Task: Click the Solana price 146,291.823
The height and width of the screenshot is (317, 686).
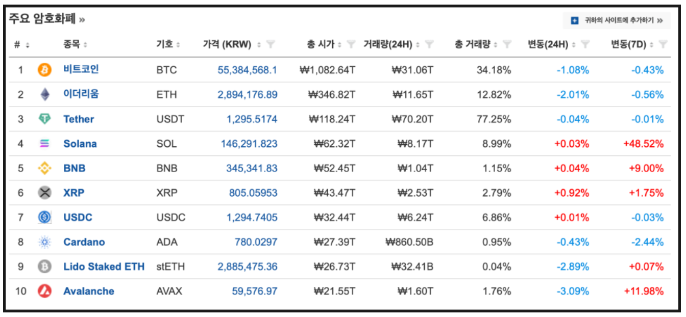Action: tap(249, 144)
